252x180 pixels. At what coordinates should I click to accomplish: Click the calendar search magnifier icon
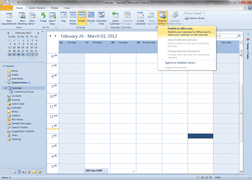point(239,36)
